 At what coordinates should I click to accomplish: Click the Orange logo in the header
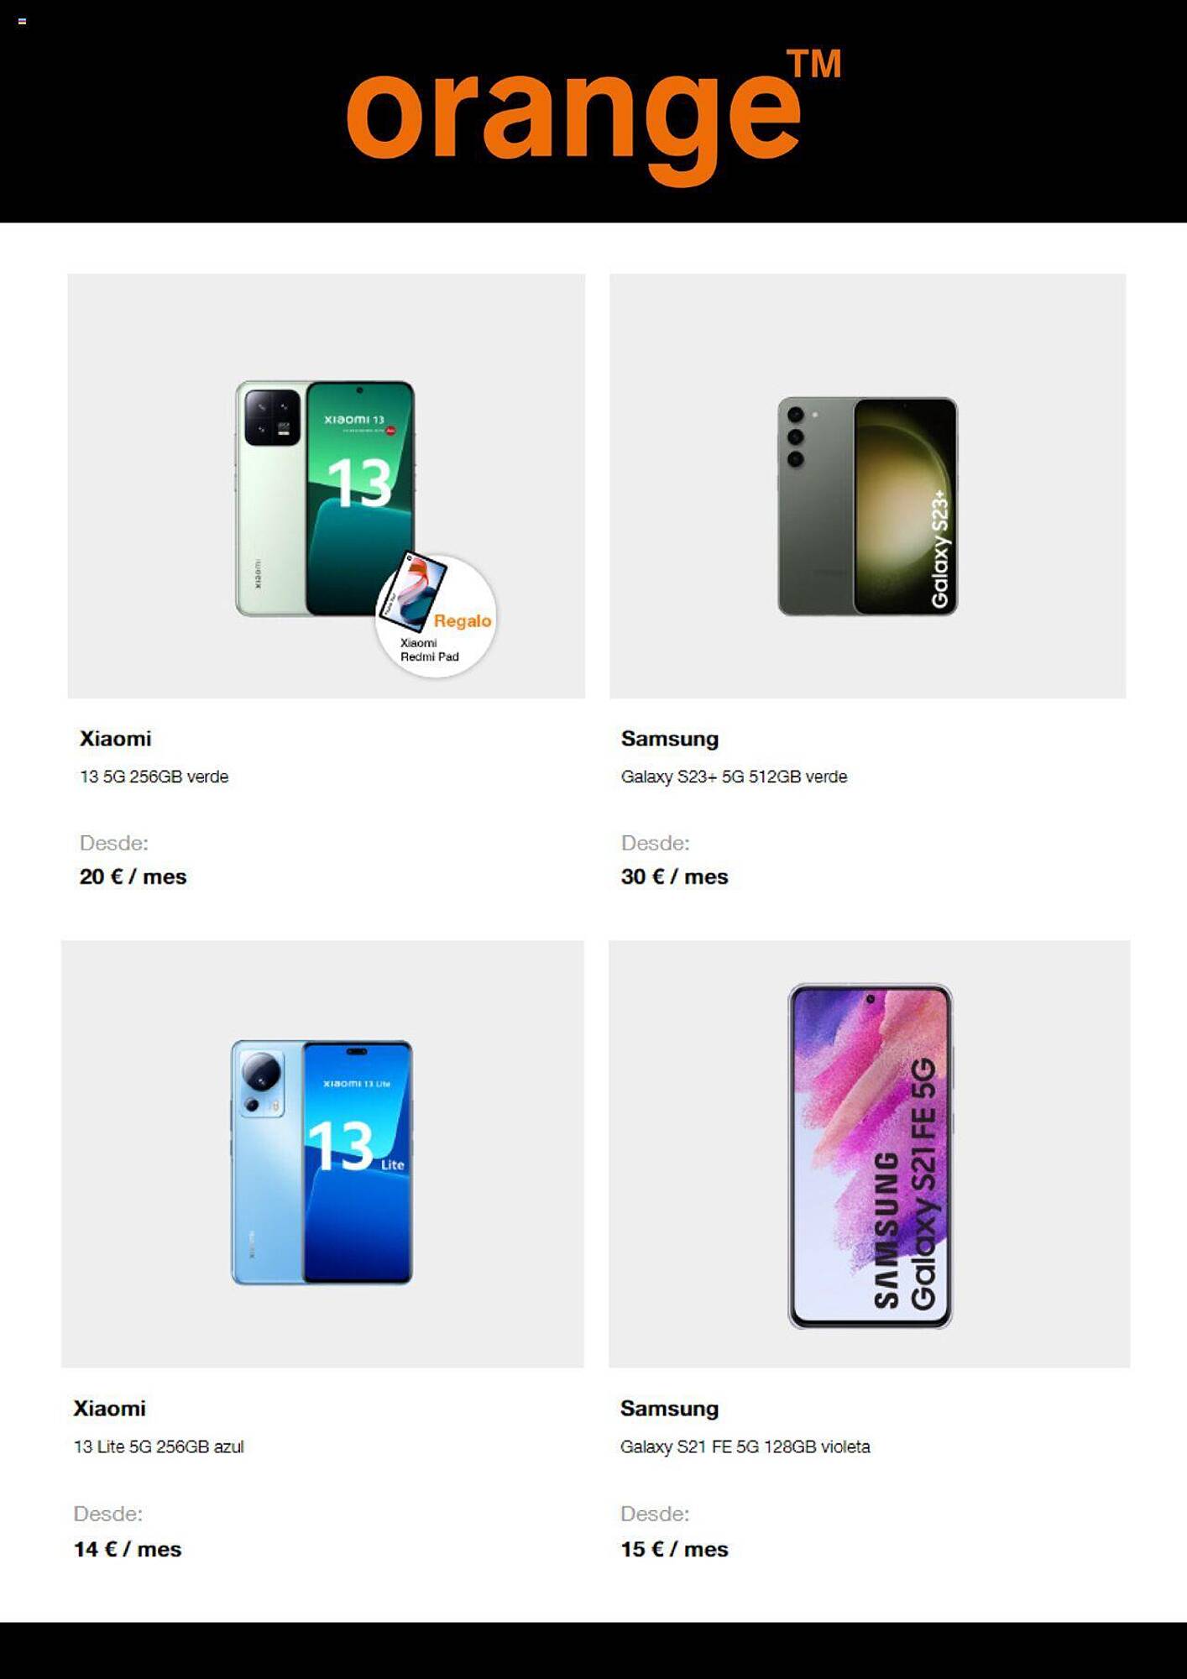[x=593, y=115]
